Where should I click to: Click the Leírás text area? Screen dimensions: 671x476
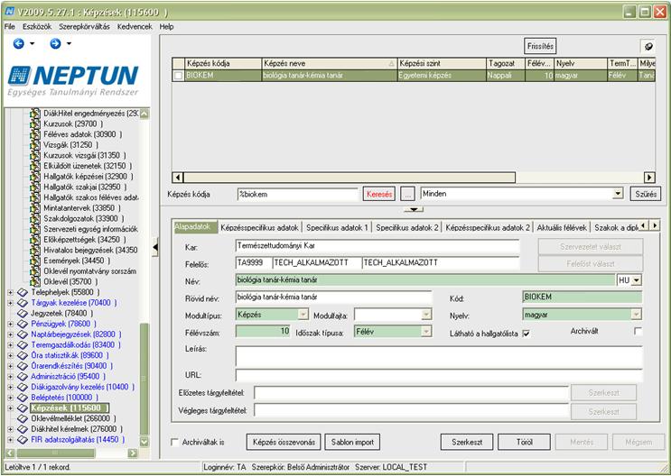[x=439, y=357]
